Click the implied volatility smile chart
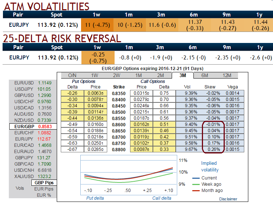The height and width of the screenshot is (203, 273). pyautogui.click(x=129, y=175)
